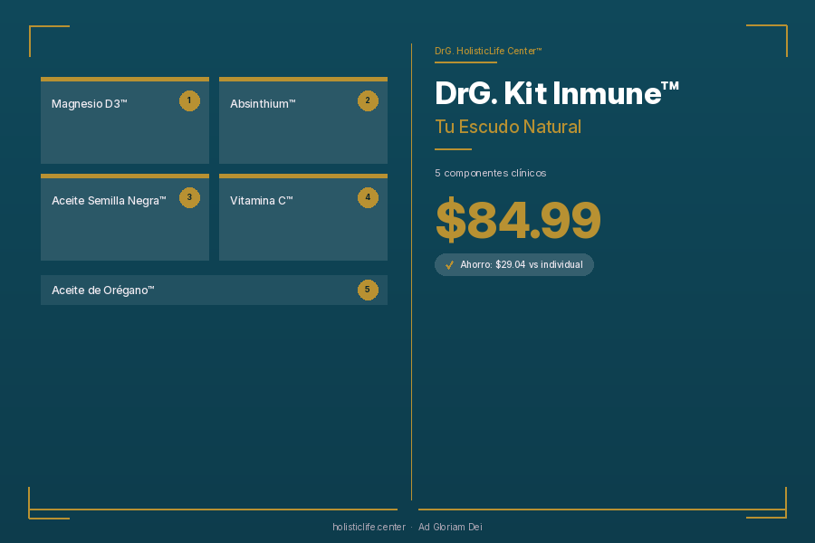The image size is (815, 543).
Task: Click the number 5 badge on Aceite de Orégano
Action: point(368,290)
